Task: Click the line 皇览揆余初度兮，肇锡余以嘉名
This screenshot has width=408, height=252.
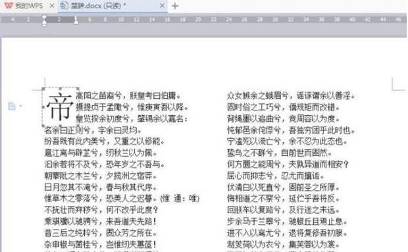Action: pyautogui.click(x=132, y=119)
